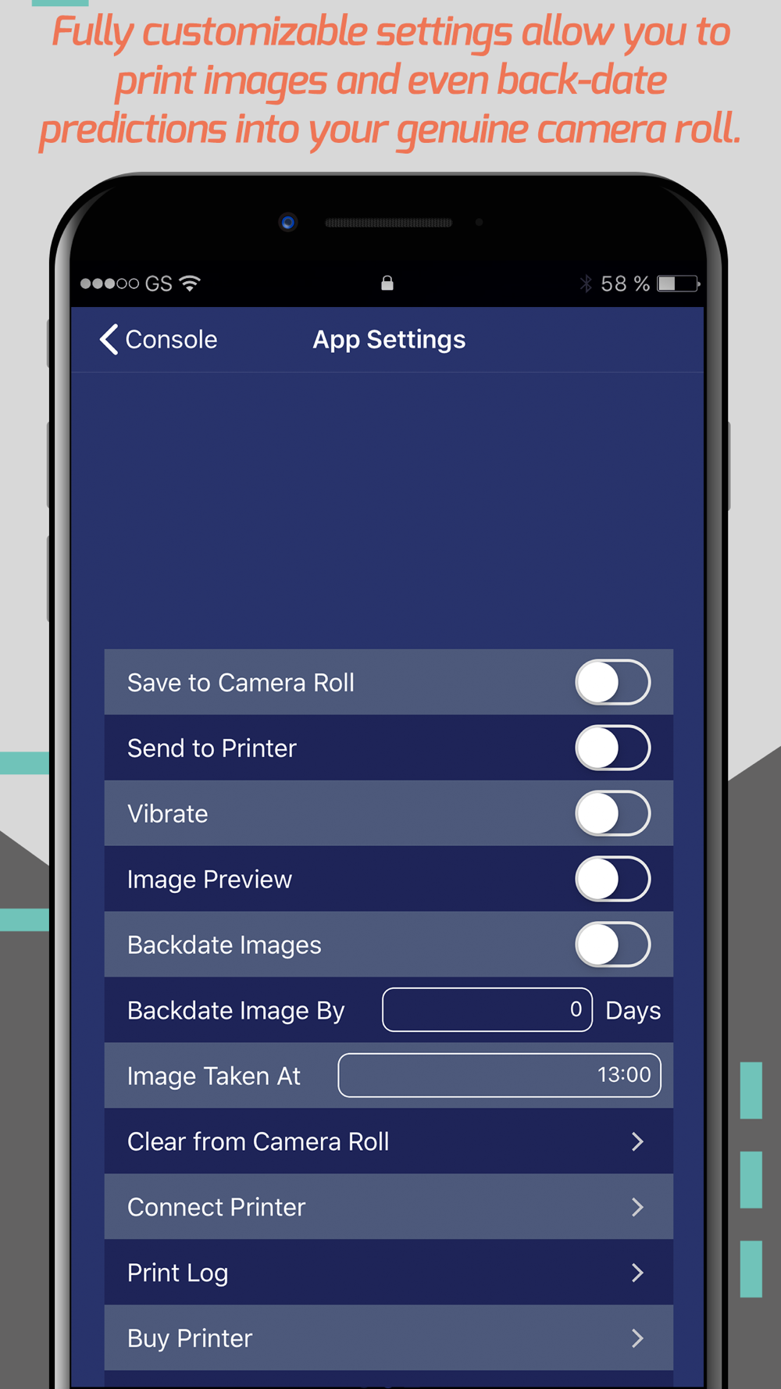
Task: Open Print Log using its chevron arrow
Action: [637, 1273]
